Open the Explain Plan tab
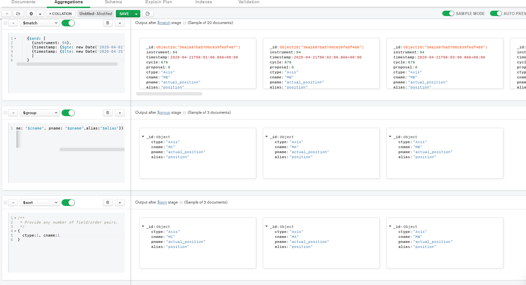This screenshot has height=285, width=526. pyautogui.click(x=159, y=2)
